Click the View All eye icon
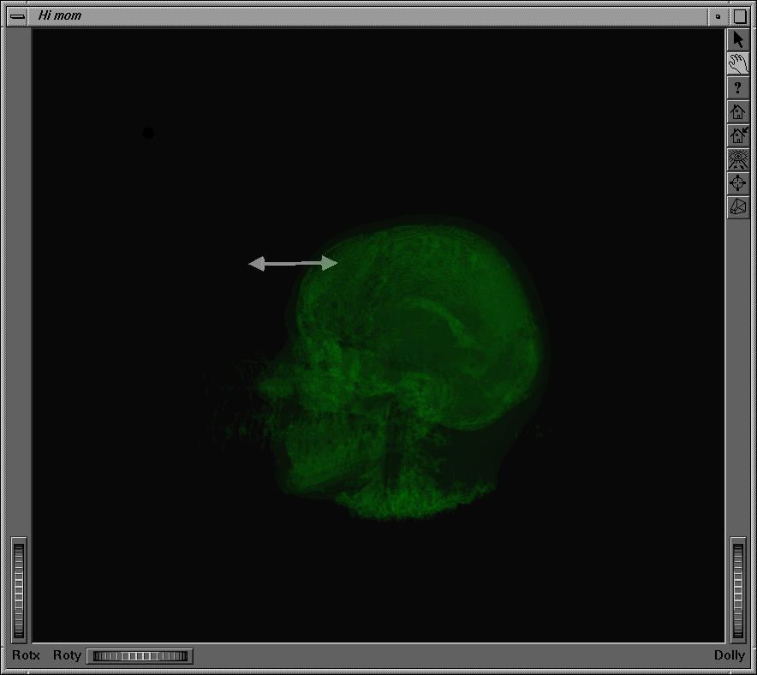757x675 pixels. pyautogui.click(x=737, y=159)
